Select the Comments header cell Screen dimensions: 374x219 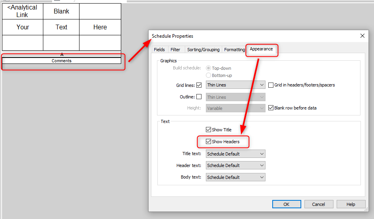click(62, 61)
